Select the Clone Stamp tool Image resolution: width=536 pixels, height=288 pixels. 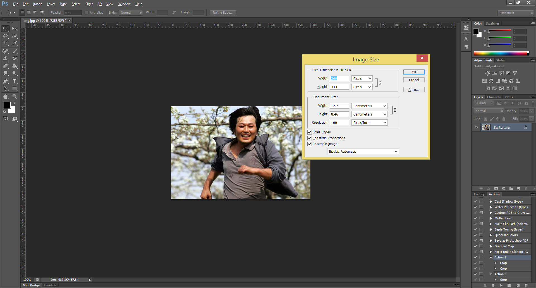pyautogui.click(x=5, y=59)
